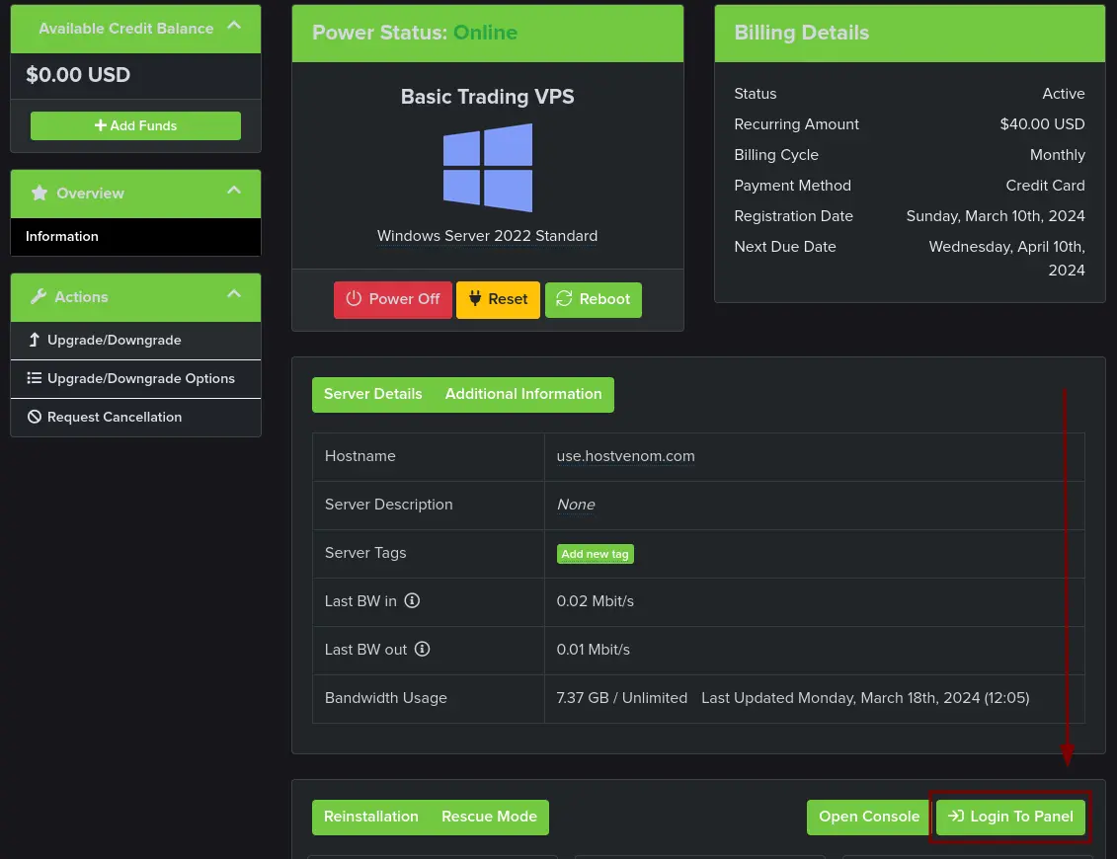Select Information in the Overview menu

point(62,237)
